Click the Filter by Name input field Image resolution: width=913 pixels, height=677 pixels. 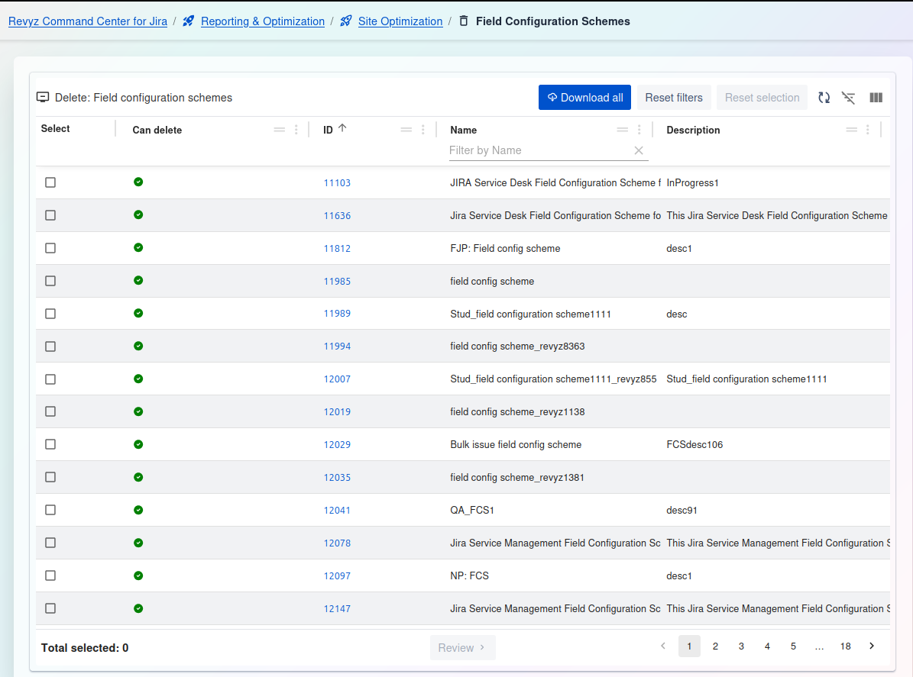pos(539,150)
